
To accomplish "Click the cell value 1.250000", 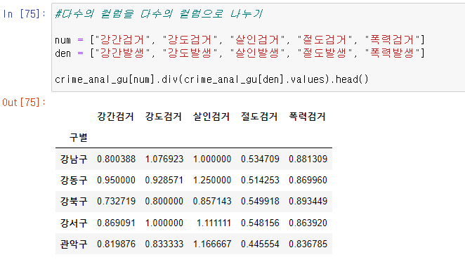I will click(x=212, y=180).
